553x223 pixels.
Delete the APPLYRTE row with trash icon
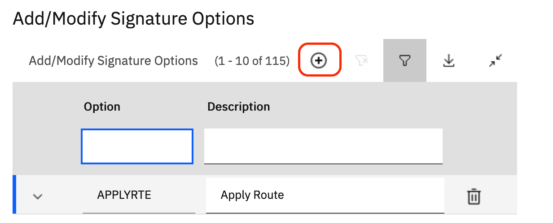click(474, 197)
